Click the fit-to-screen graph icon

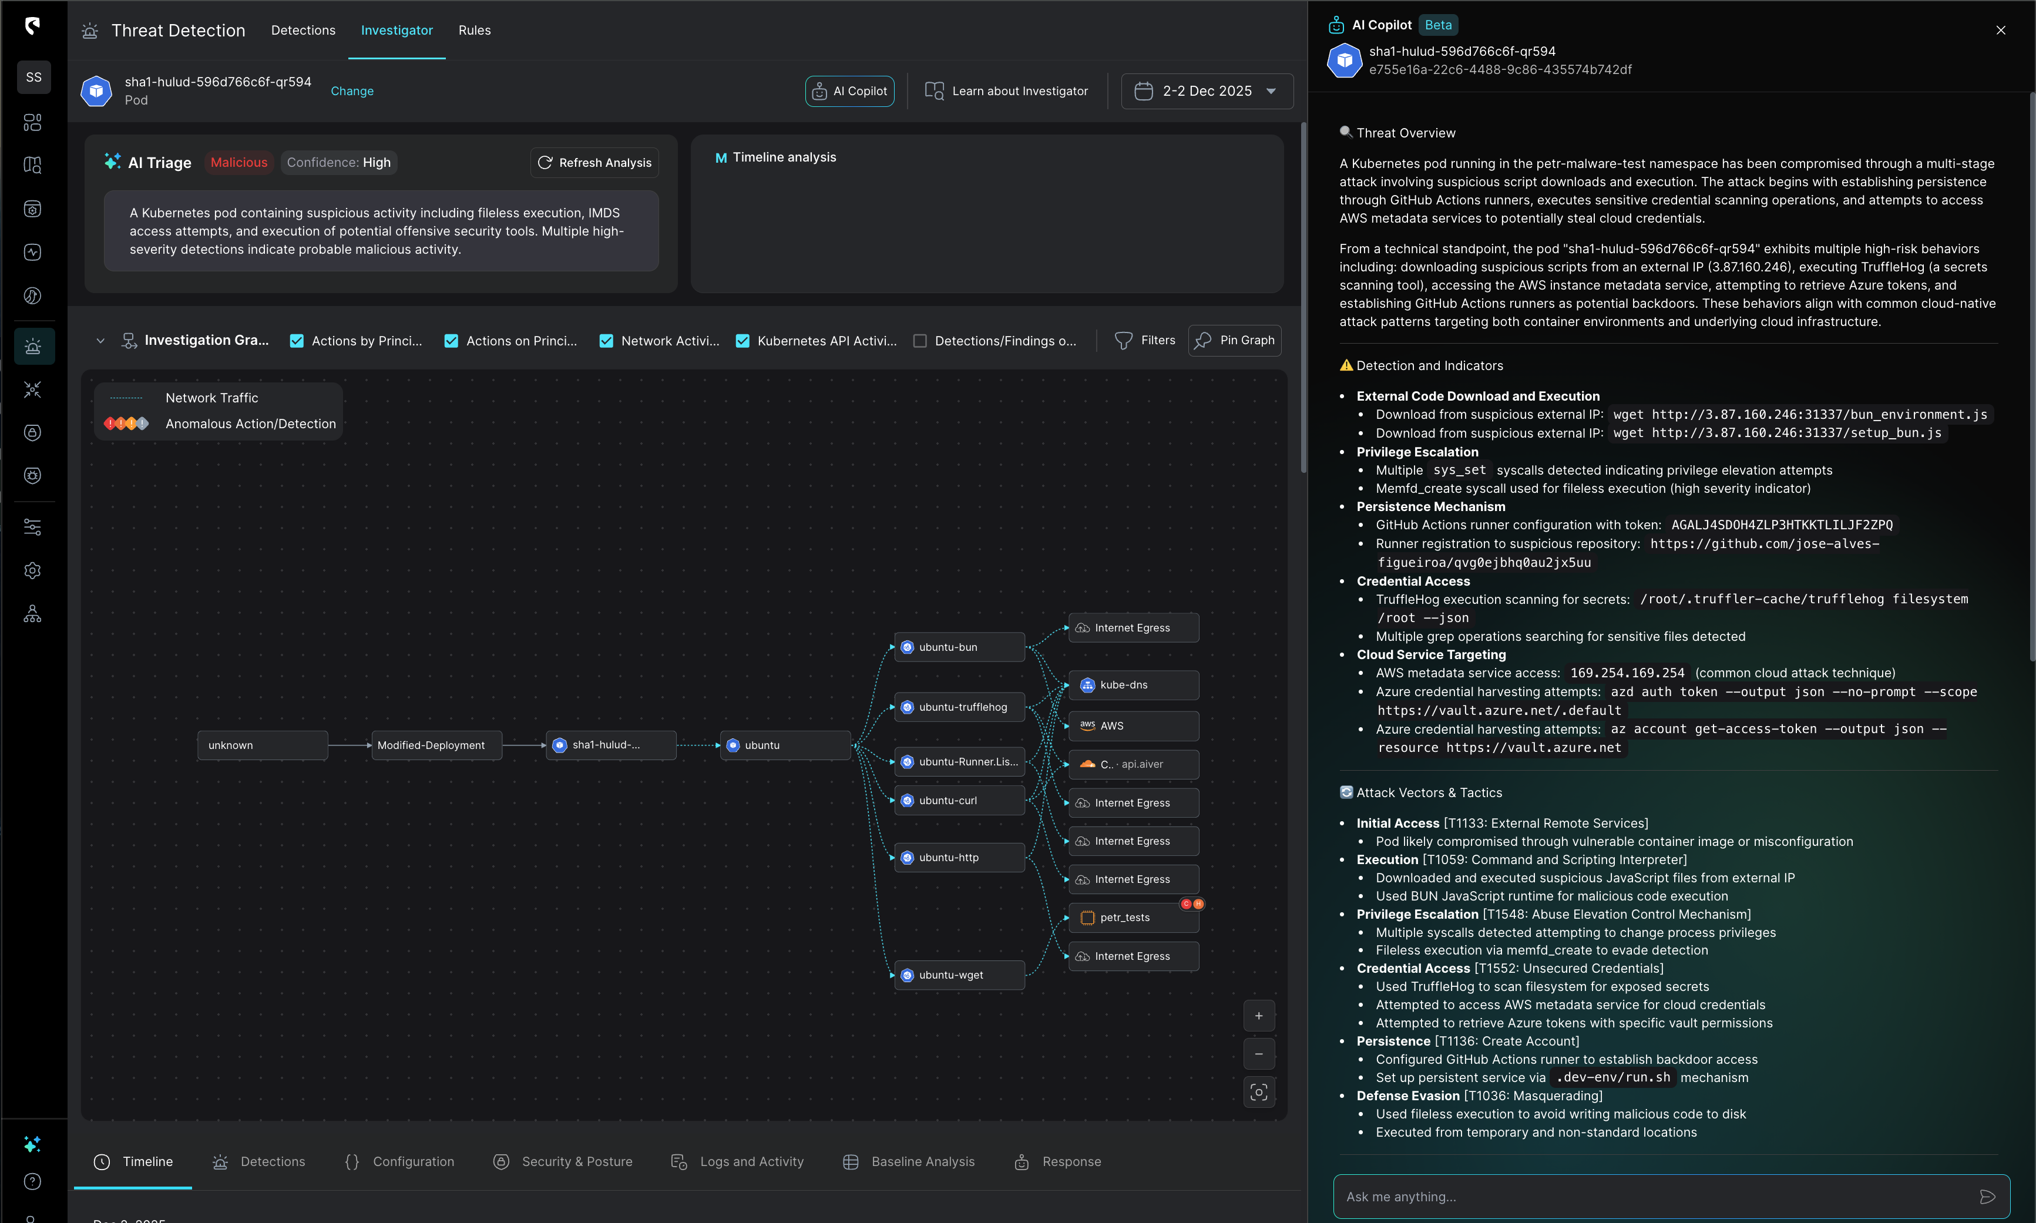pyautogui.click(x=1258, y=1092)
